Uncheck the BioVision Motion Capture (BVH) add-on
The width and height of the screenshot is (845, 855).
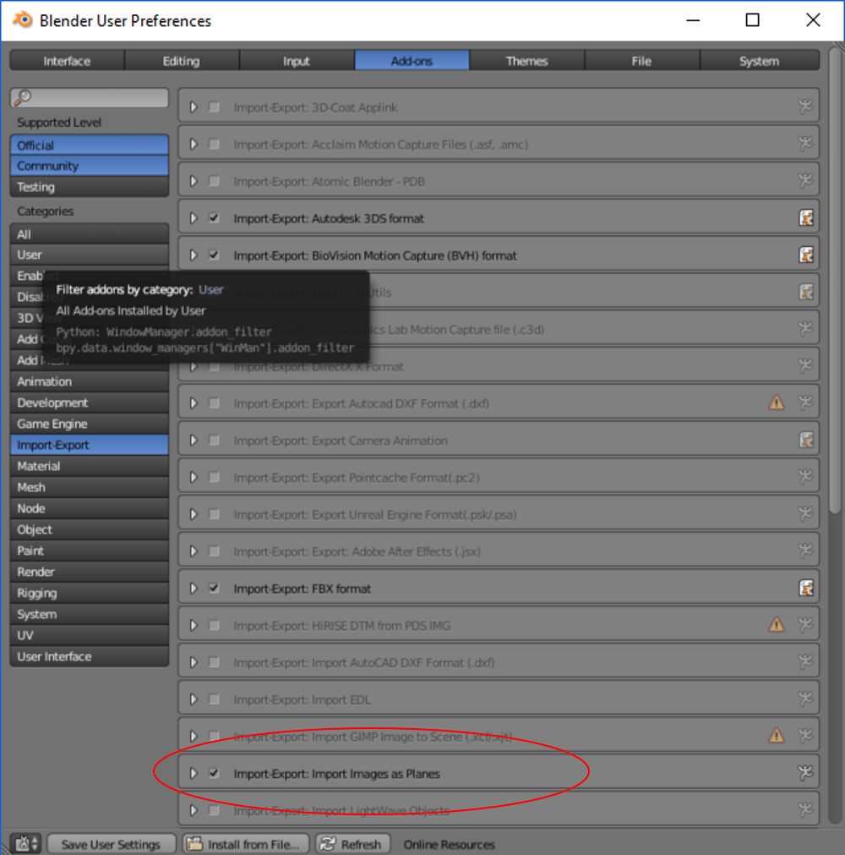click(x=214, y=255)
